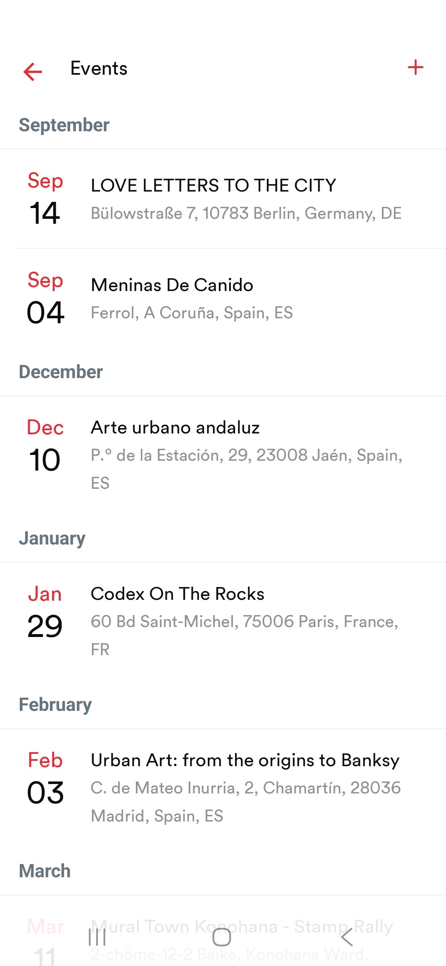Open the Codex On The Rocks event
Viewport: 446px width, 966px height.
[177, 594]
